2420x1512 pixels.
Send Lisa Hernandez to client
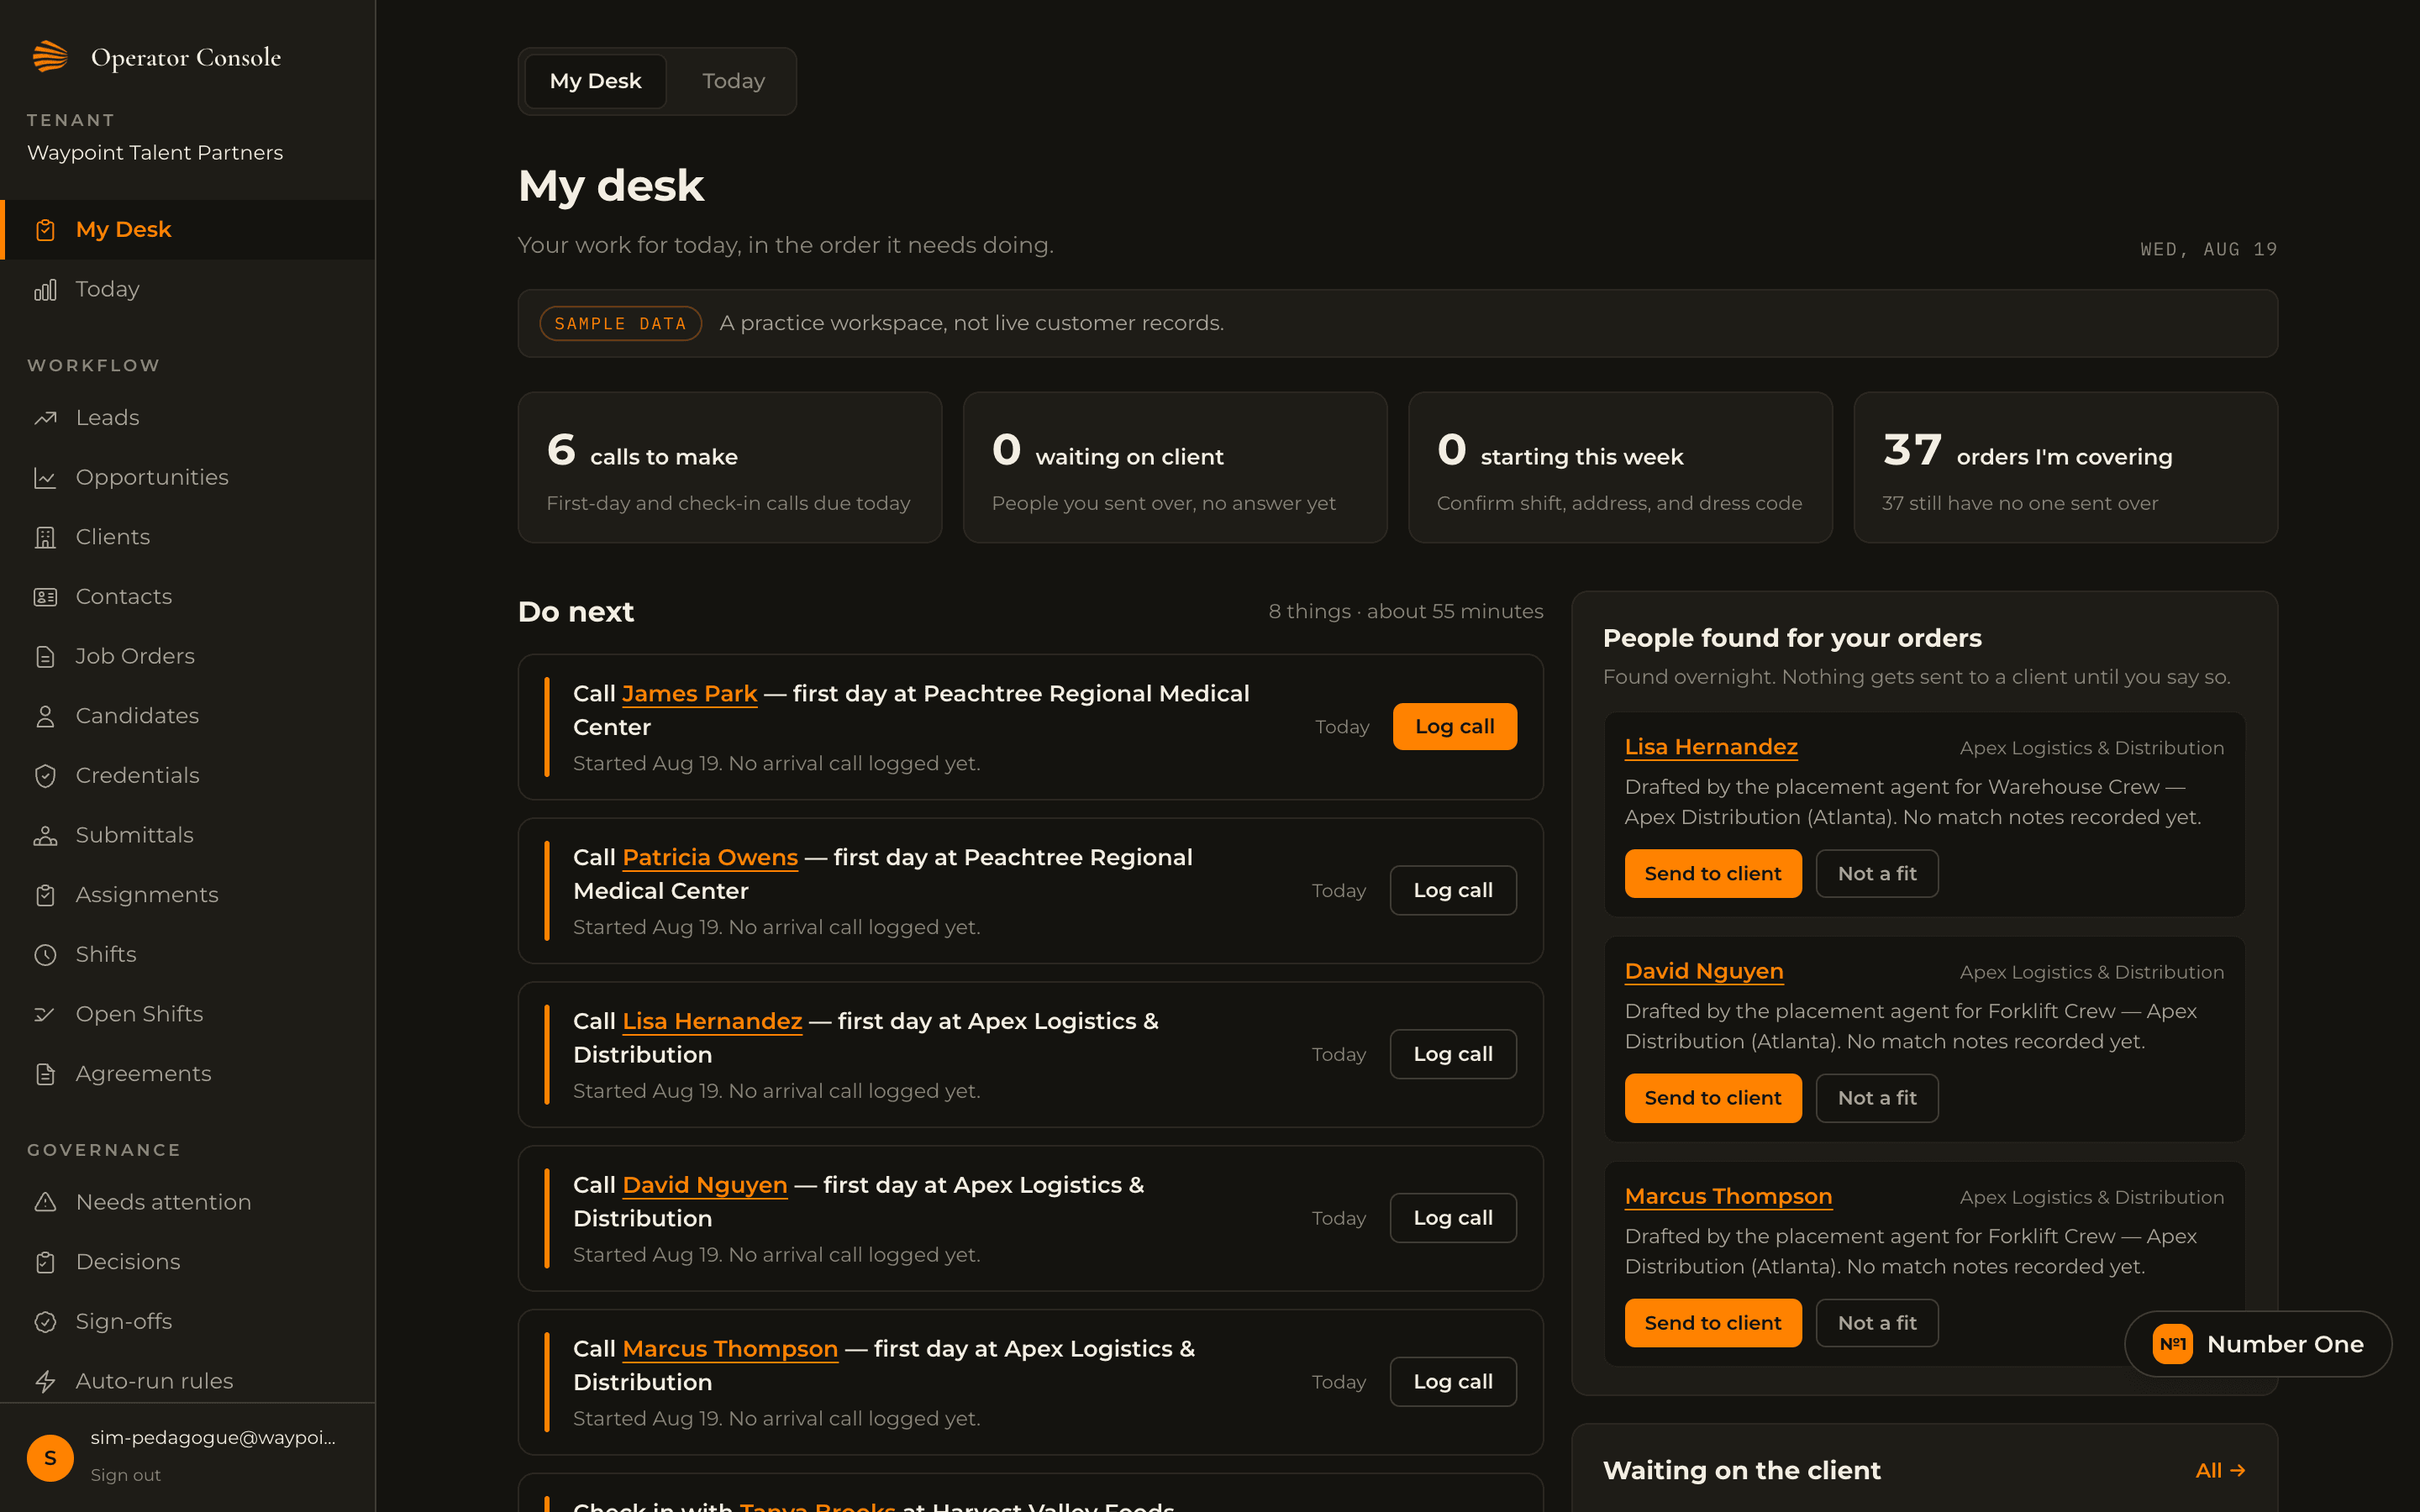pyautogui.click(x=1713, y=874)
